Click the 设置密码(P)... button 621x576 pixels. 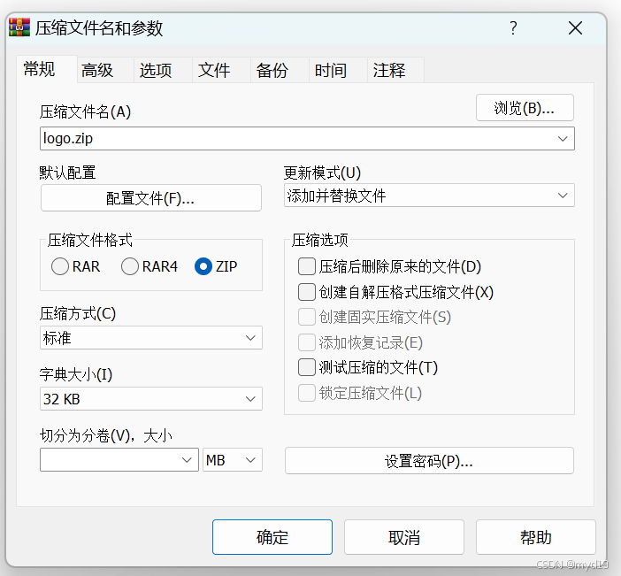(429, 461)
